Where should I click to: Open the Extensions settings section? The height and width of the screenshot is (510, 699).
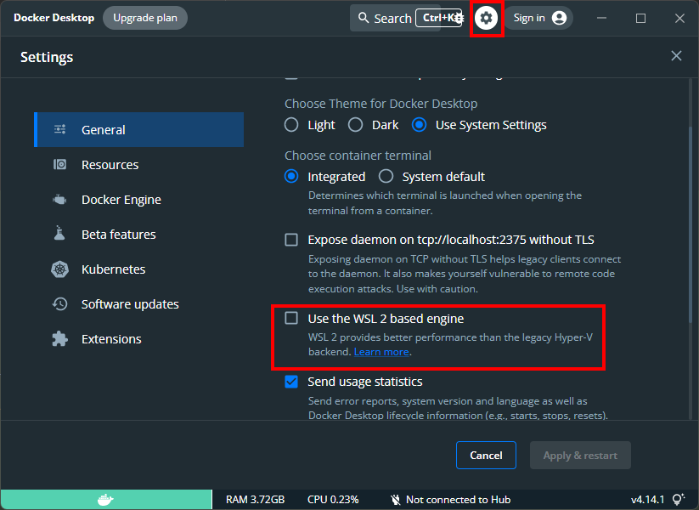139,338
